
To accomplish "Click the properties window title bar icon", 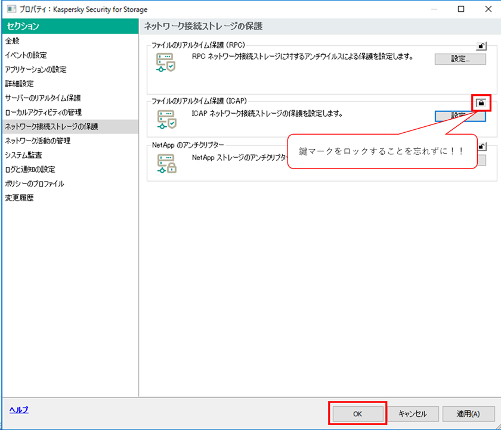I will 11,9.
